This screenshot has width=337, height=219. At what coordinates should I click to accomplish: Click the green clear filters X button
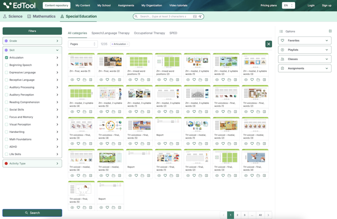pyautogui.click(x=269, y=44)
